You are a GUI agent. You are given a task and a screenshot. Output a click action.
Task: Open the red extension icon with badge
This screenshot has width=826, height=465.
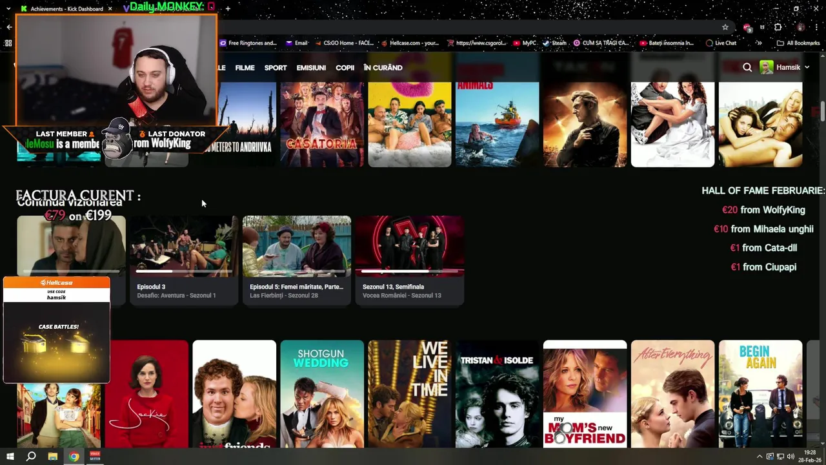click(747, 27)
